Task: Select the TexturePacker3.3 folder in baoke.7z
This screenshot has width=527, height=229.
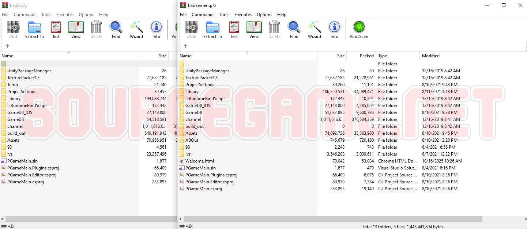Action: click(23, 78)
